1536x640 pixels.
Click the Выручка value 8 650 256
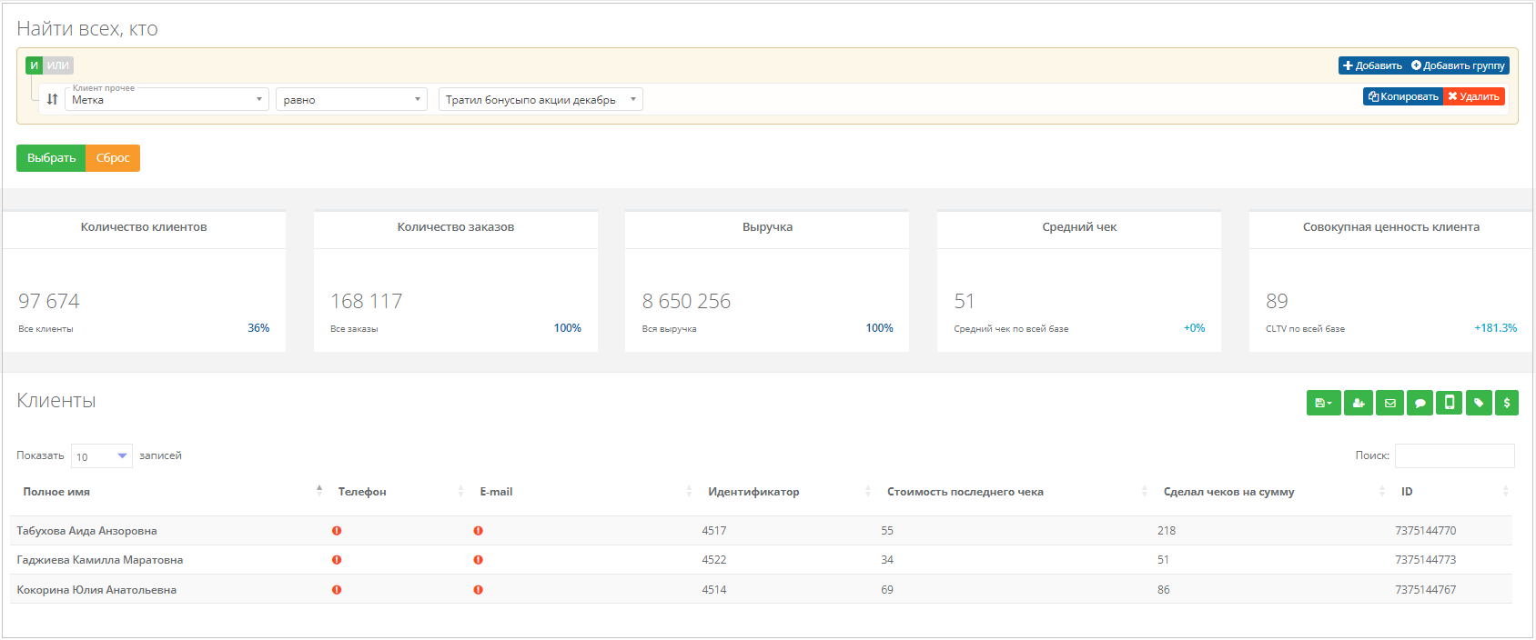point(687,301)
